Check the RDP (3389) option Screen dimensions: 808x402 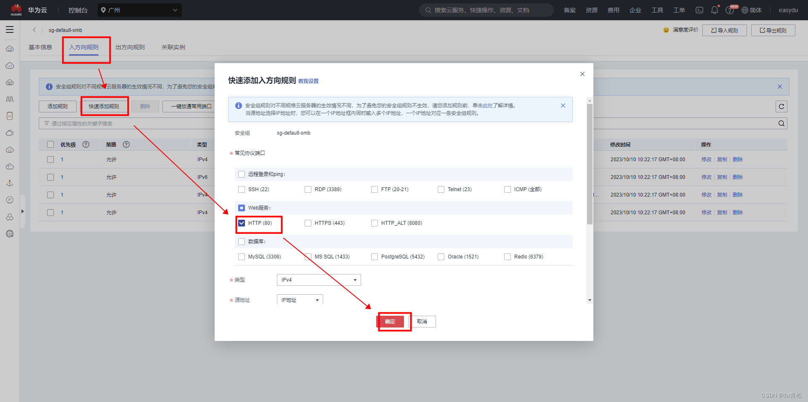(308, 189)
